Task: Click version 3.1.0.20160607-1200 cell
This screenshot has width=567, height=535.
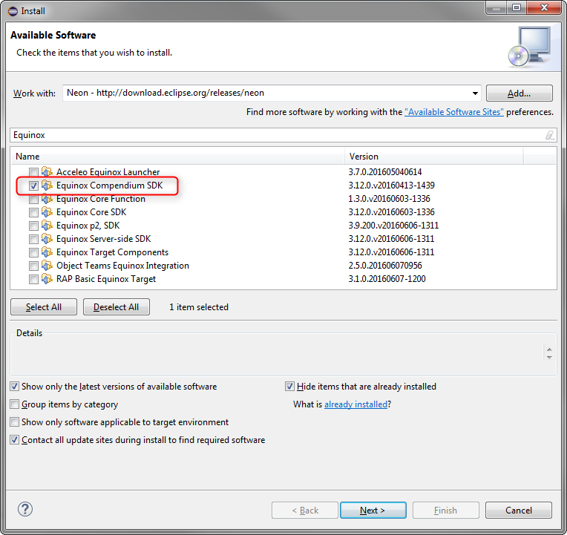Action: (x=387, y=279)
